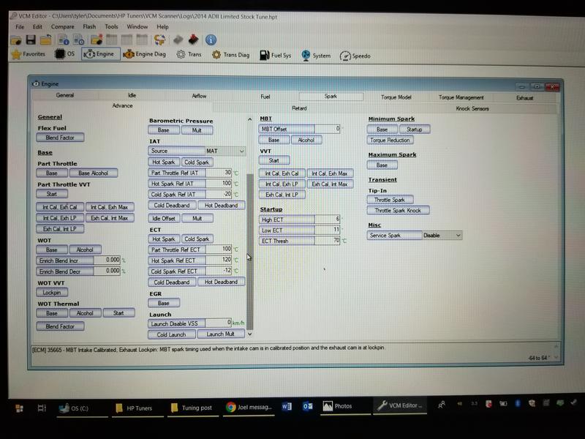Click Part Throttle Base Alcohol button
This screenshot has width=585, height=439.
tap(94, 173)
